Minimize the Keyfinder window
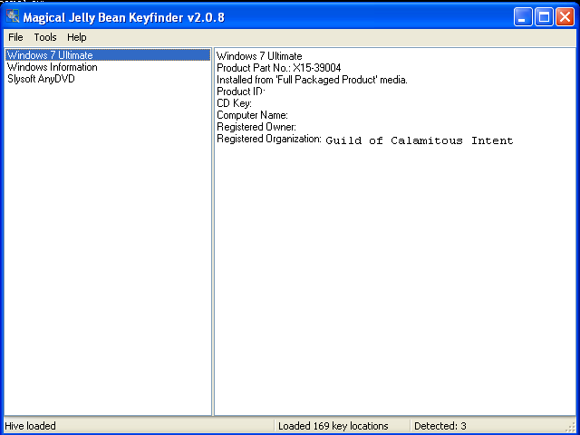Screen dimensions: 580x435 click(524, 16)
